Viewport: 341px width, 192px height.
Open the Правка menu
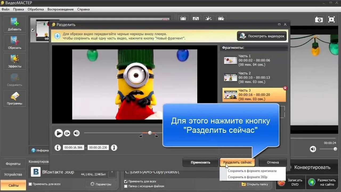click(18, 9)
